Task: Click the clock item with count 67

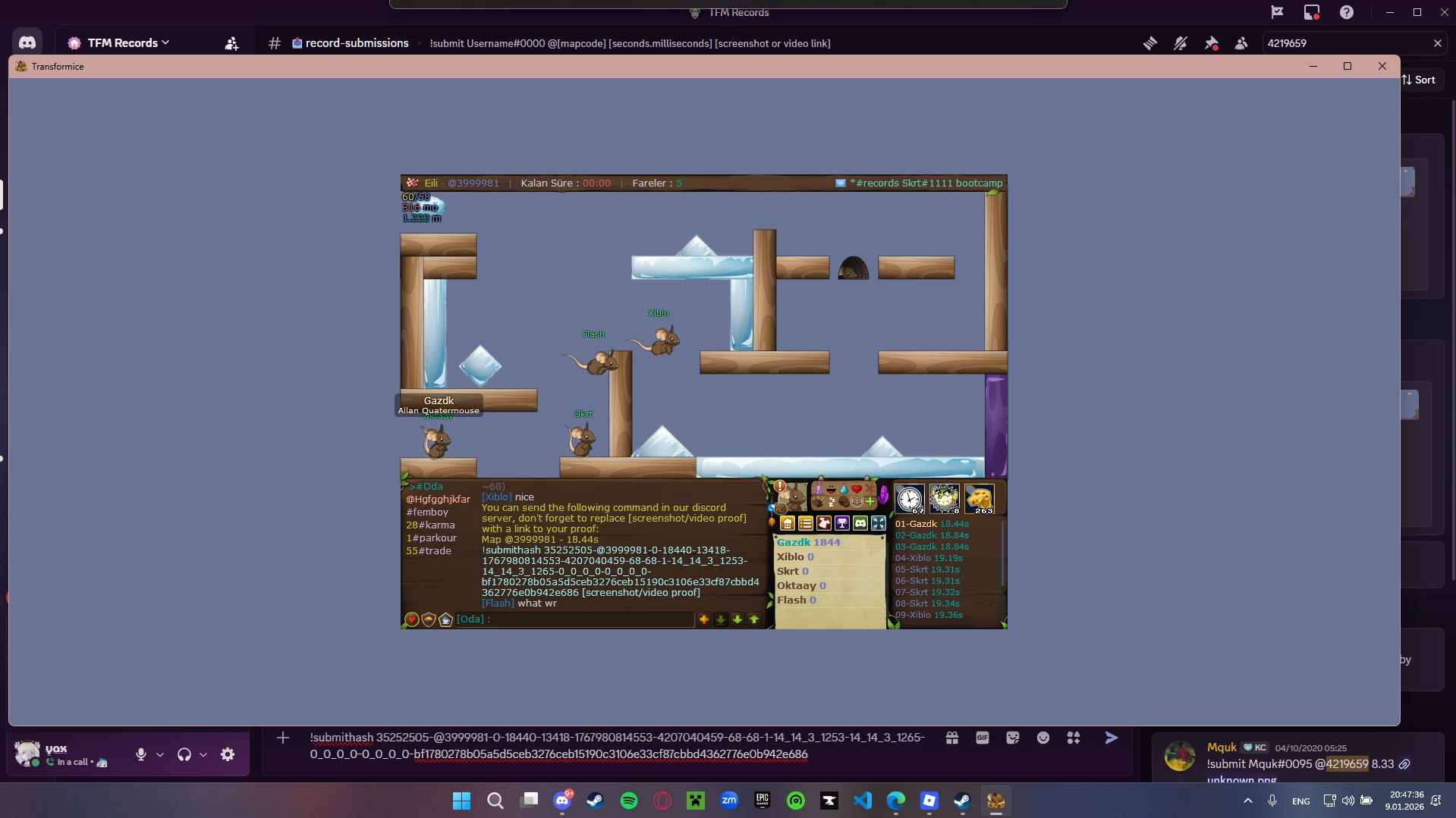Action: coord(910,499)
